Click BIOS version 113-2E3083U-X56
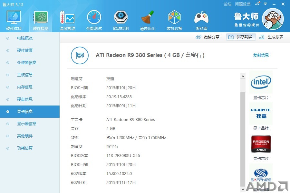This screenshot has width=290, height=193. [123, 156]
